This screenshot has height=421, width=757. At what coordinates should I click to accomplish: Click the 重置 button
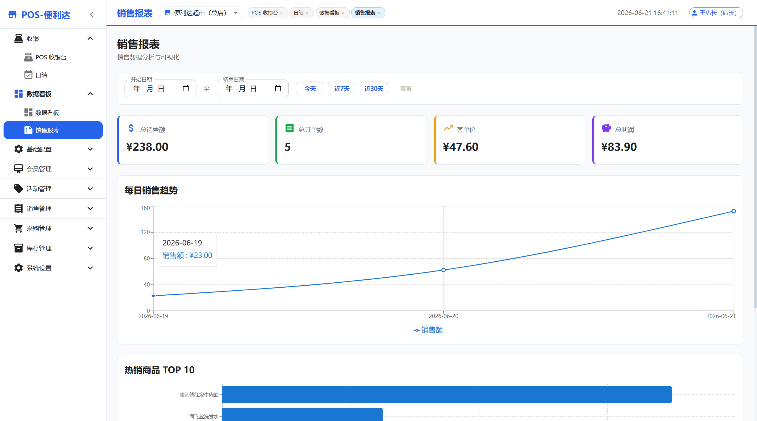tap(406, 88)
